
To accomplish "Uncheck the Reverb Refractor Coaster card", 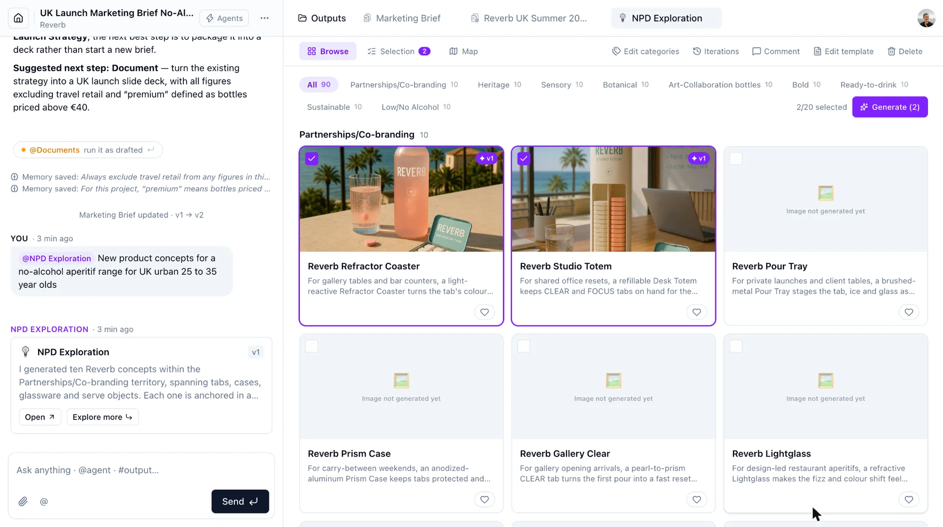I will click(x=312, y=159).
